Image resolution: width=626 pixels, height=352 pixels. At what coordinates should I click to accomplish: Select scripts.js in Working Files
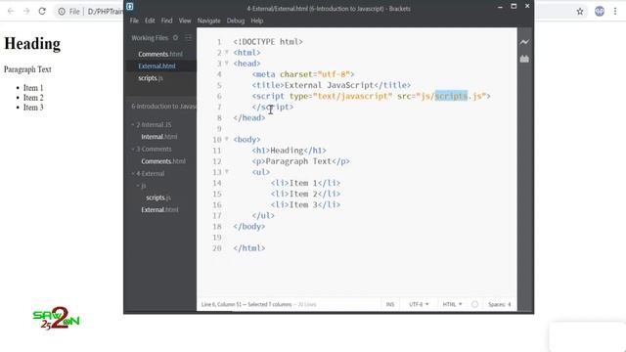point(151,78)
